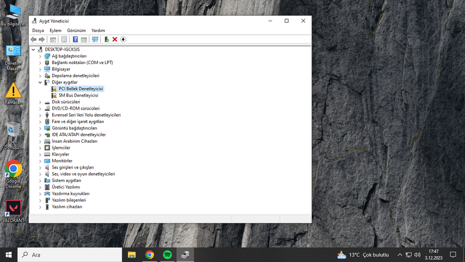Open the Görünüm menu
This screenshot has width=465, height=262.
(x=76, y=30)
